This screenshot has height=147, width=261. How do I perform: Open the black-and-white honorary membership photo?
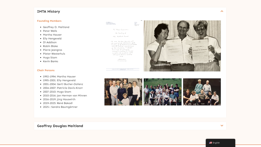[182, 46]
